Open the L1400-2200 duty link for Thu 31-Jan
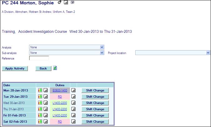The image size is (211, 127). [x=60, y=109]
